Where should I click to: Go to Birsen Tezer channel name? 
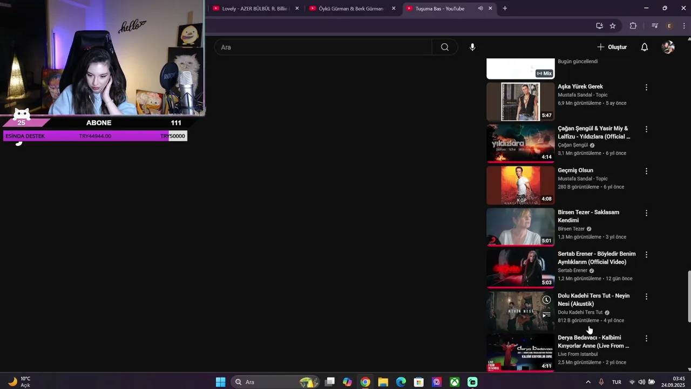(x=571, y=229)
